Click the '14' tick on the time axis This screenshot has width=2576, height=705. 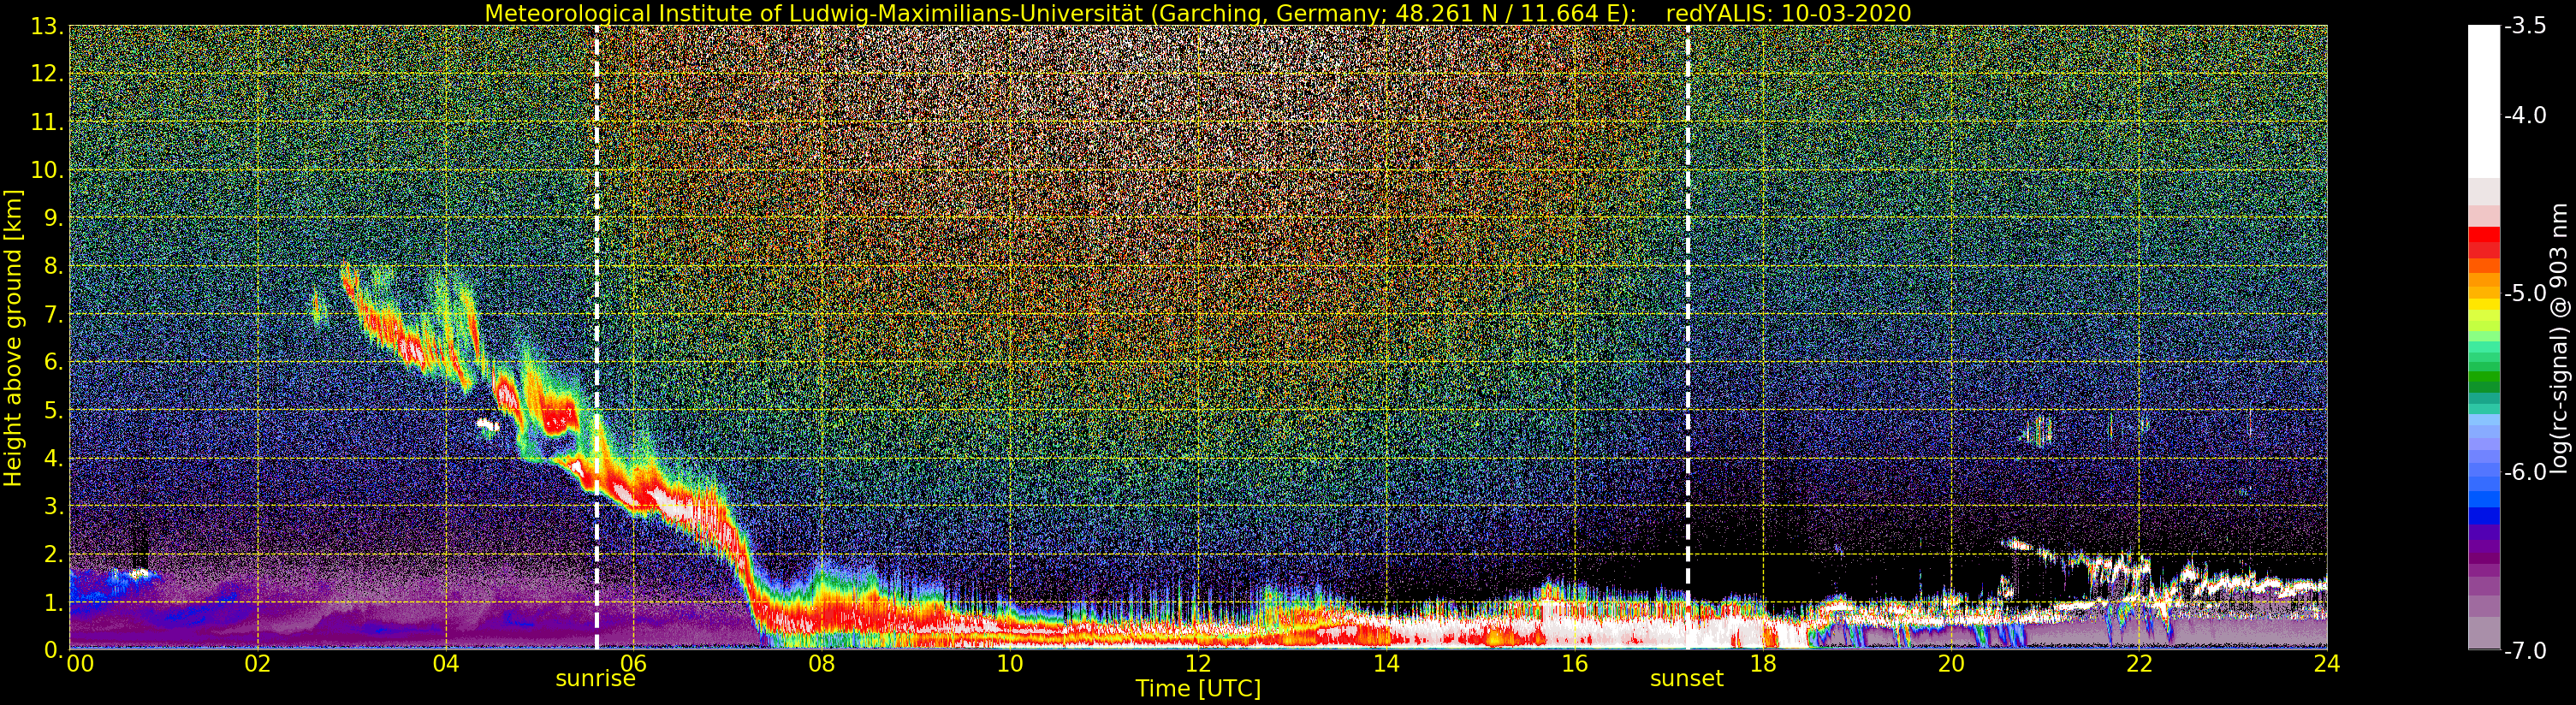coord(1386,664)
